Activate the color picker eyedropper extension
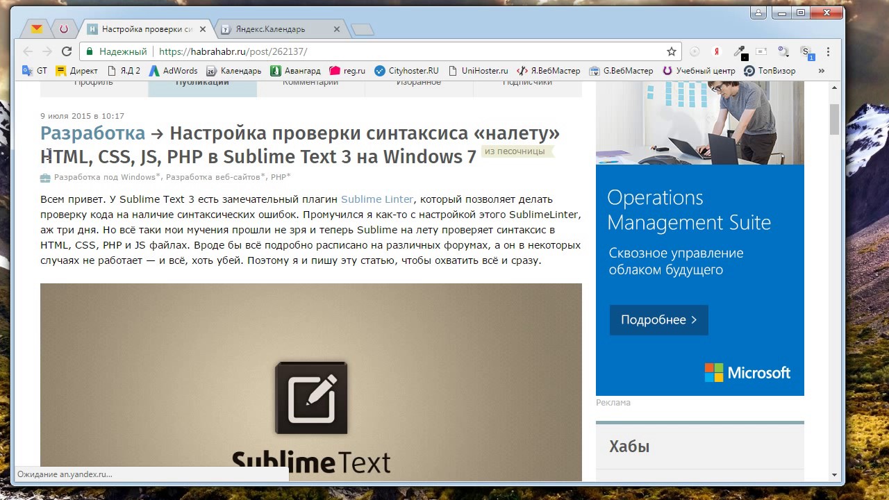Screen dimensions: 889x500 click(740, 52)
